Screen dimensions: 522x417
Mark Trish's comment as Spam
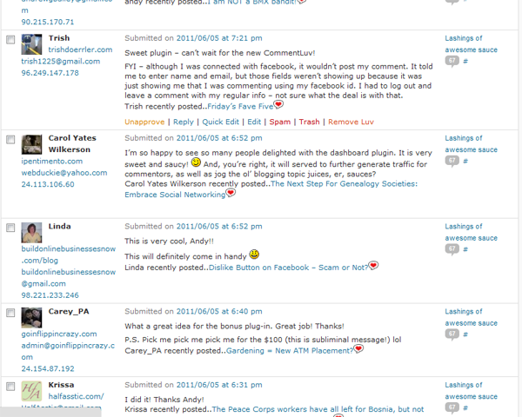point(279,122)
